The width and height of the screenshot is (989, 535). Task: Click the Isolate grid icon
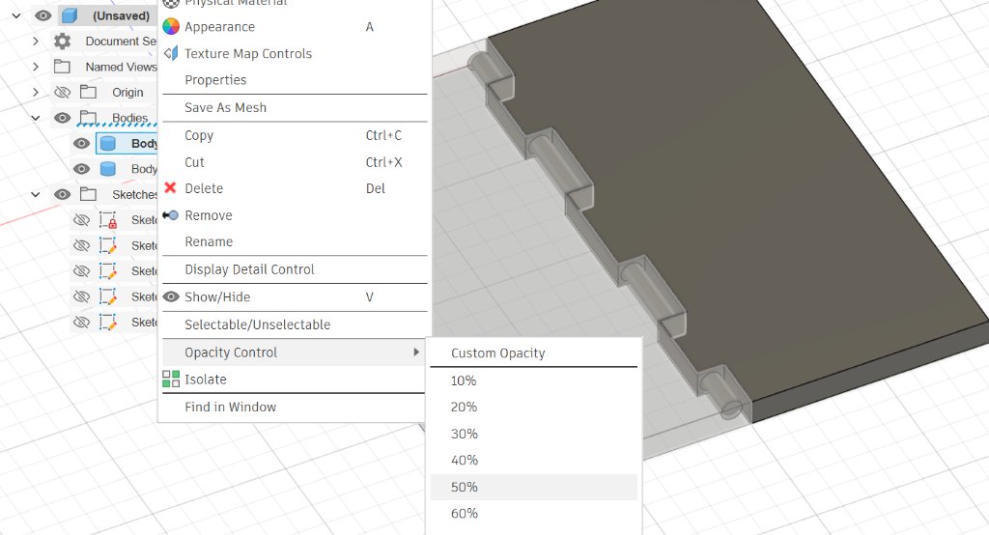(171, 380)
